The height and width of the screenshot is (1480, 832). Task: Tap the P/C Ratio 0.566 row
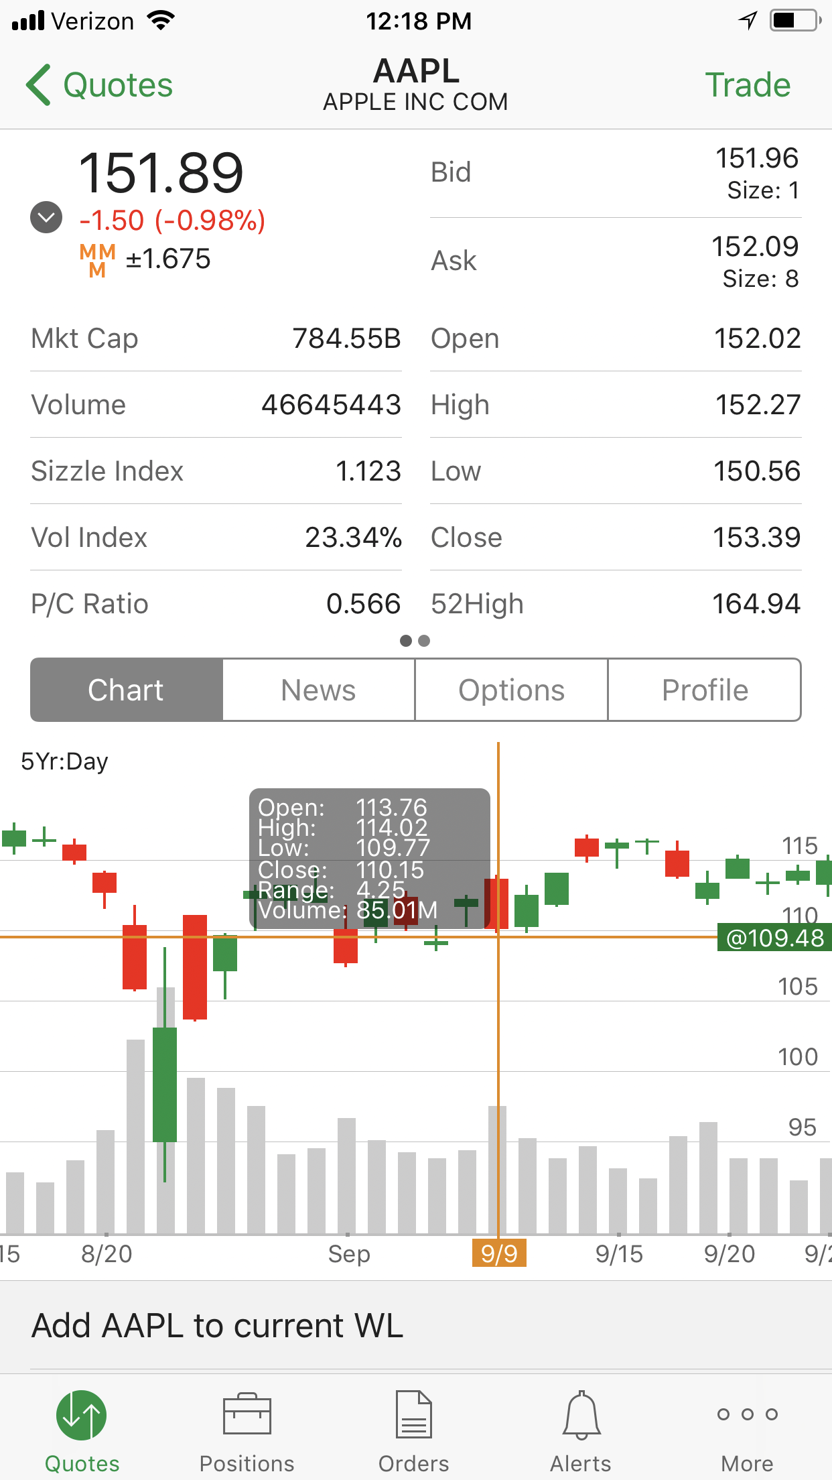[216, 604]
